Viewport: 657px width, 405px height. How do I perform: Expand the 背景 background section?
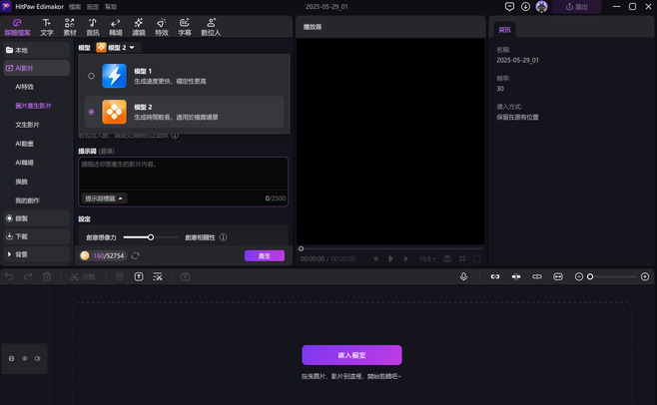[37, 254]
